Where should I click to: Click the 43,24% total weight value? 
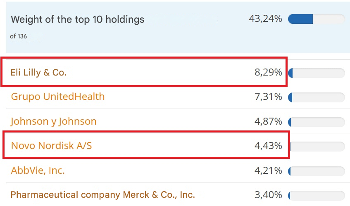pos(265,19)
